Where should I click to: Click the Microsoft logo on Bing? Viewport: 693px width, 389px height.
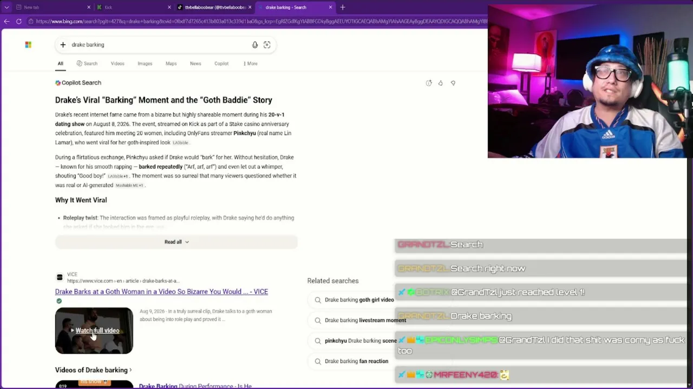pos(28,45)
